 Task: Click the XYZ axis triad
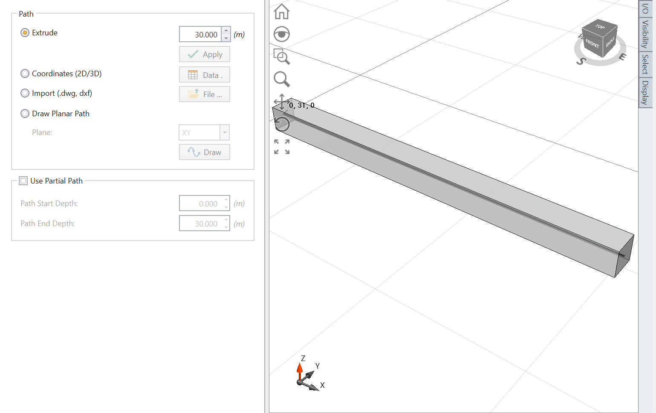pyautogui.click(x=309, y=373)
